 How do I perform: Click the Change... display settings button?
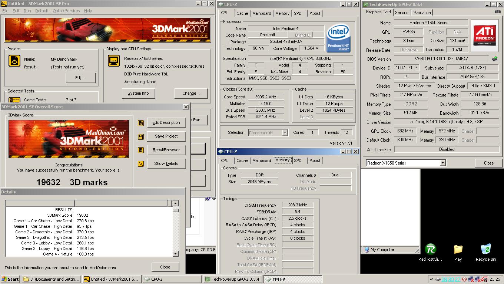191,94
